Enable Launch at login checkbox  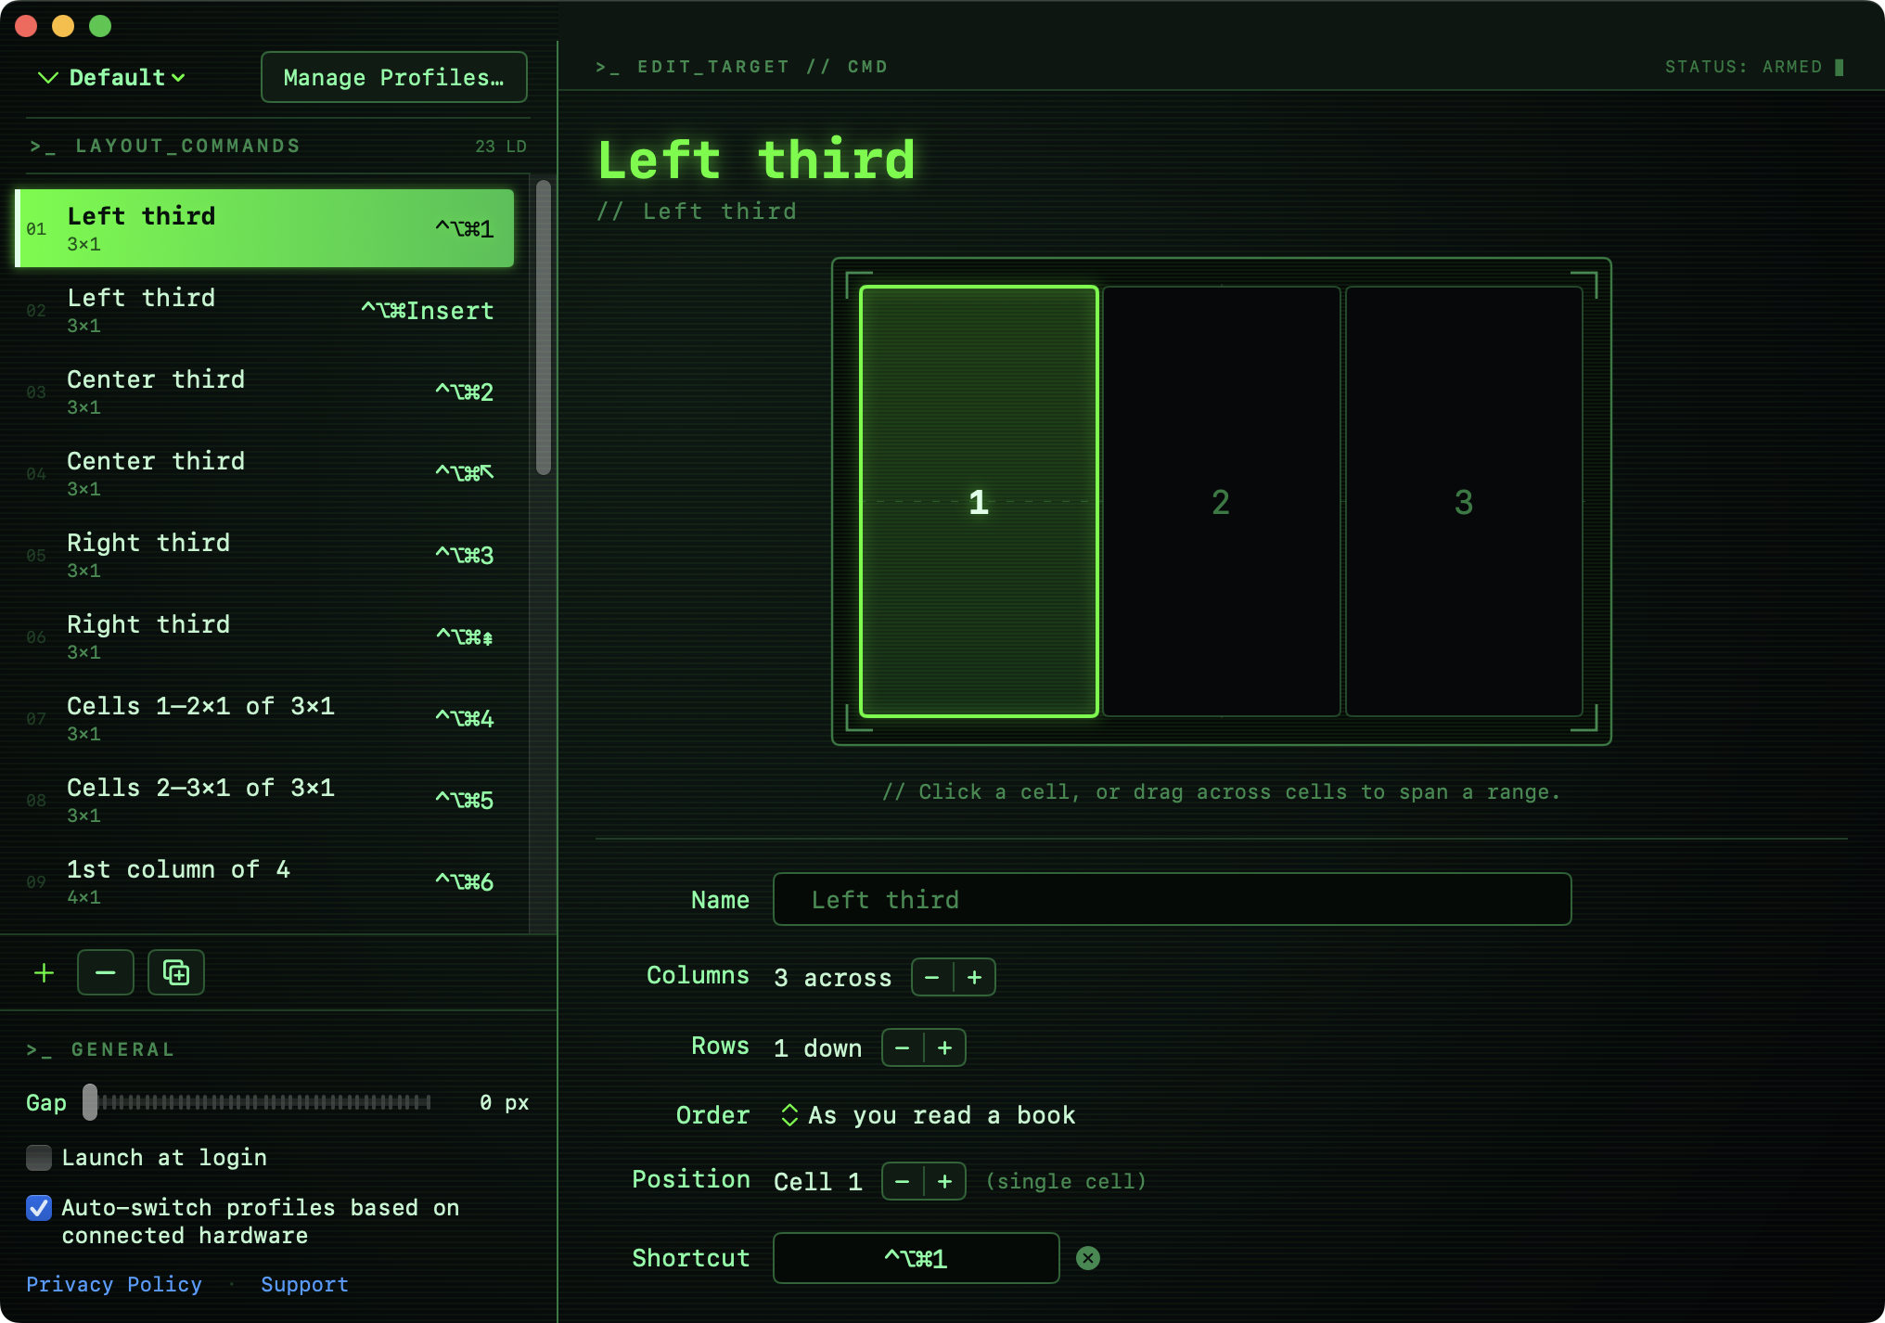coord(39,1157)
